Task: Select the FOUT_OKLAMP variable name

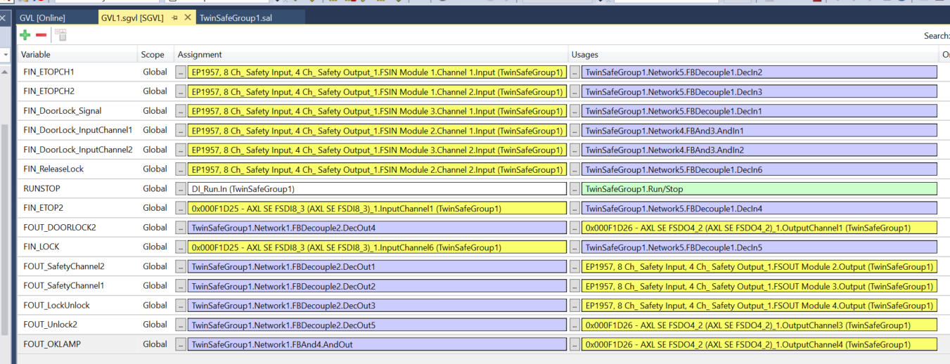Action: click(53, 344)
